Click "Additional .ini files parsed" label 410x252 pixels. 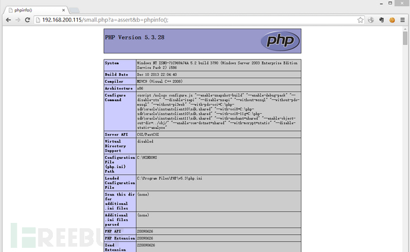click(116, 219)
